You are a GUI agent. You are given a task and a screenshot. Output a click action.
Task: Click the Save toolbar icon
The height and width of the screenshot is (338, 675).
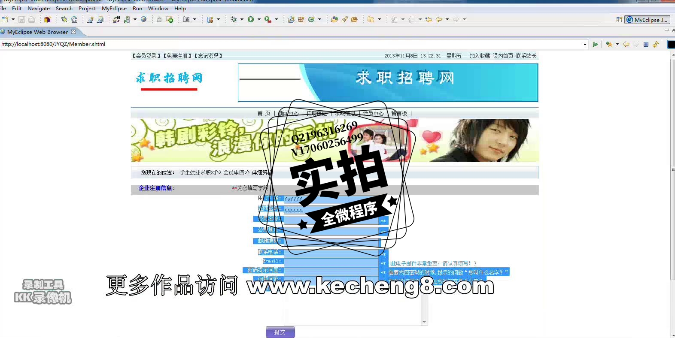tap(21, 19)
